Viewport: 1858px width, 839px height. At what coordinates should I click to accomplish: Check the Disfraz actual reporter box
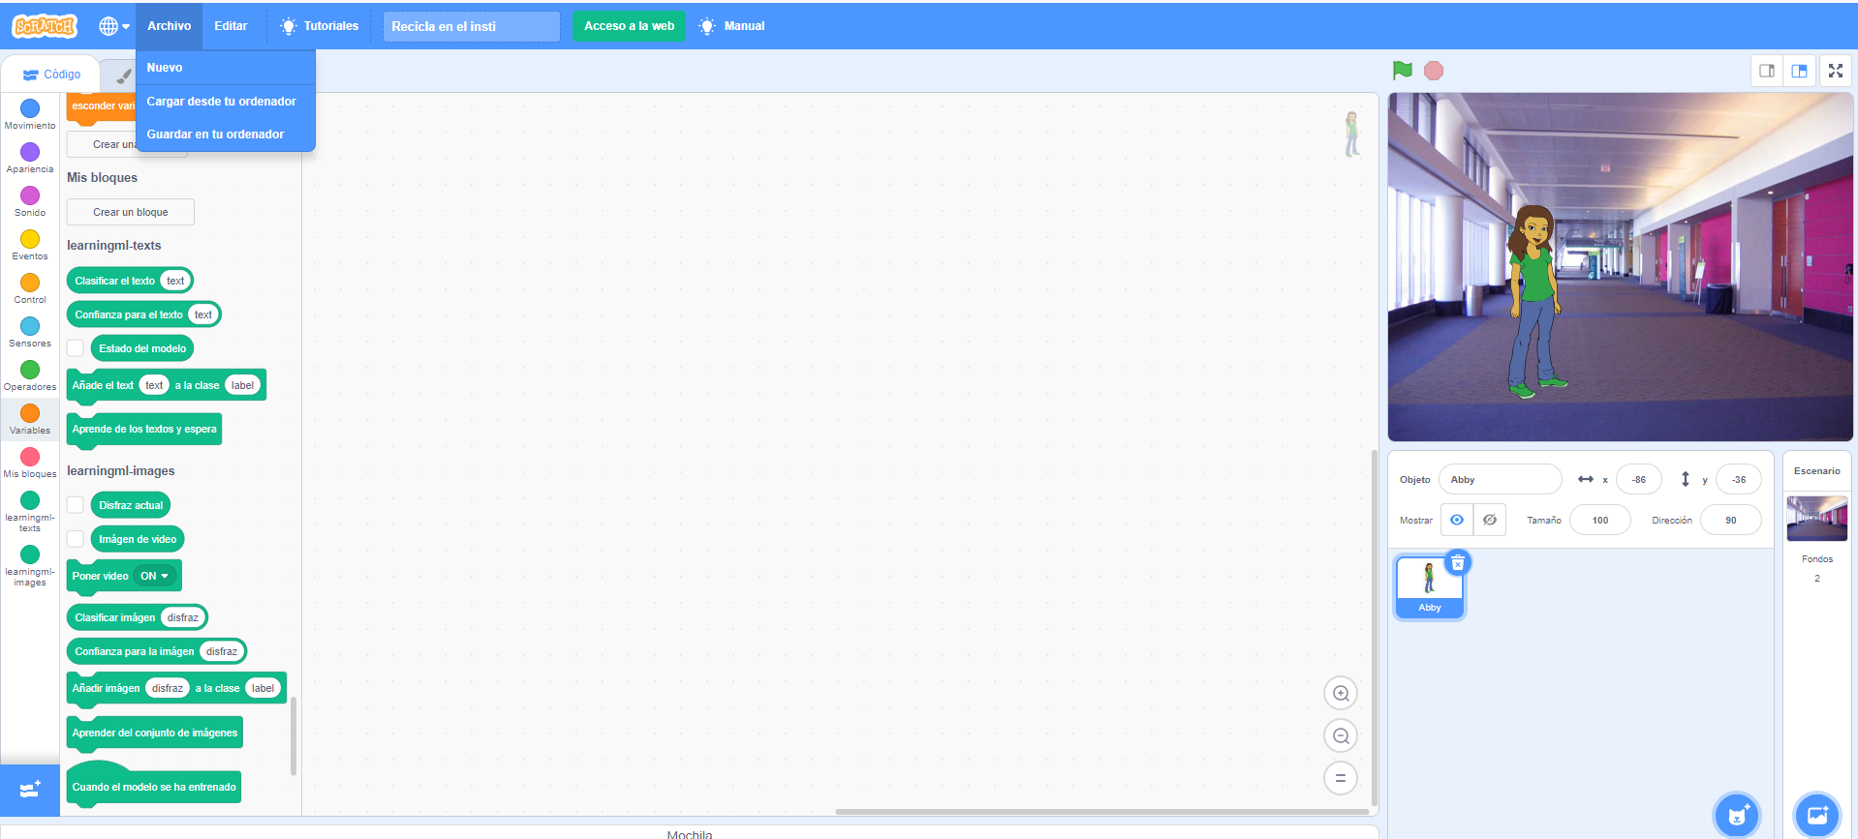(76, 505)
